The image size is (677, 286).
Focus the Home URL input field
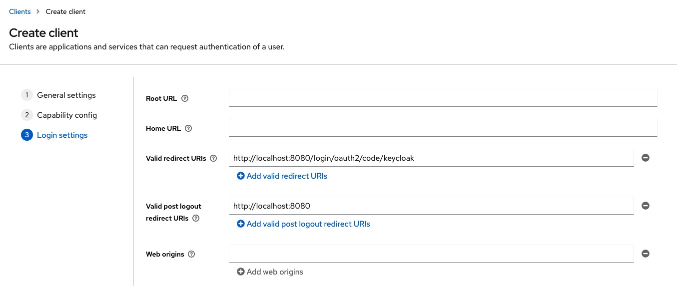443,128
